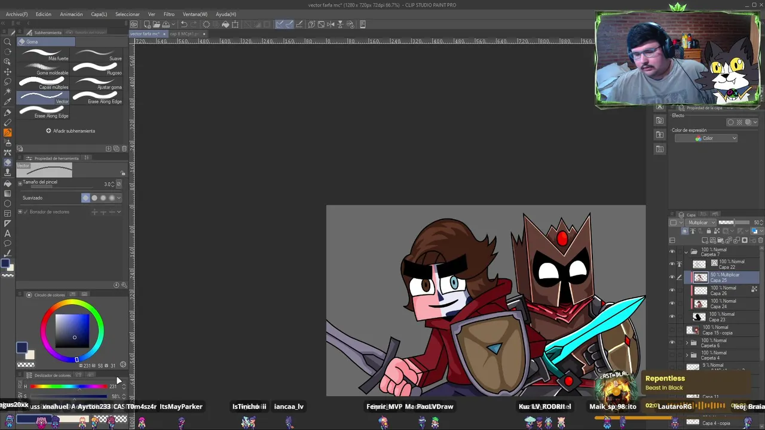Viewport: 765px width, 430px height.
Task: Select the Goma moldeable eraser subtool
Action: pos(44,70)
